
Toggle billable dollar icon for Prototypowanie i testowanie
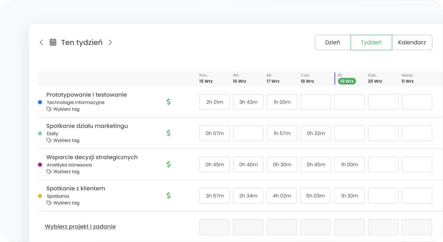point(168,102)
